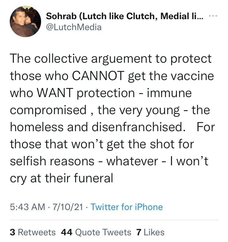View the 3 Retweets list
Image resolution: width=228 pixels, height=242 pixels.
33,232
